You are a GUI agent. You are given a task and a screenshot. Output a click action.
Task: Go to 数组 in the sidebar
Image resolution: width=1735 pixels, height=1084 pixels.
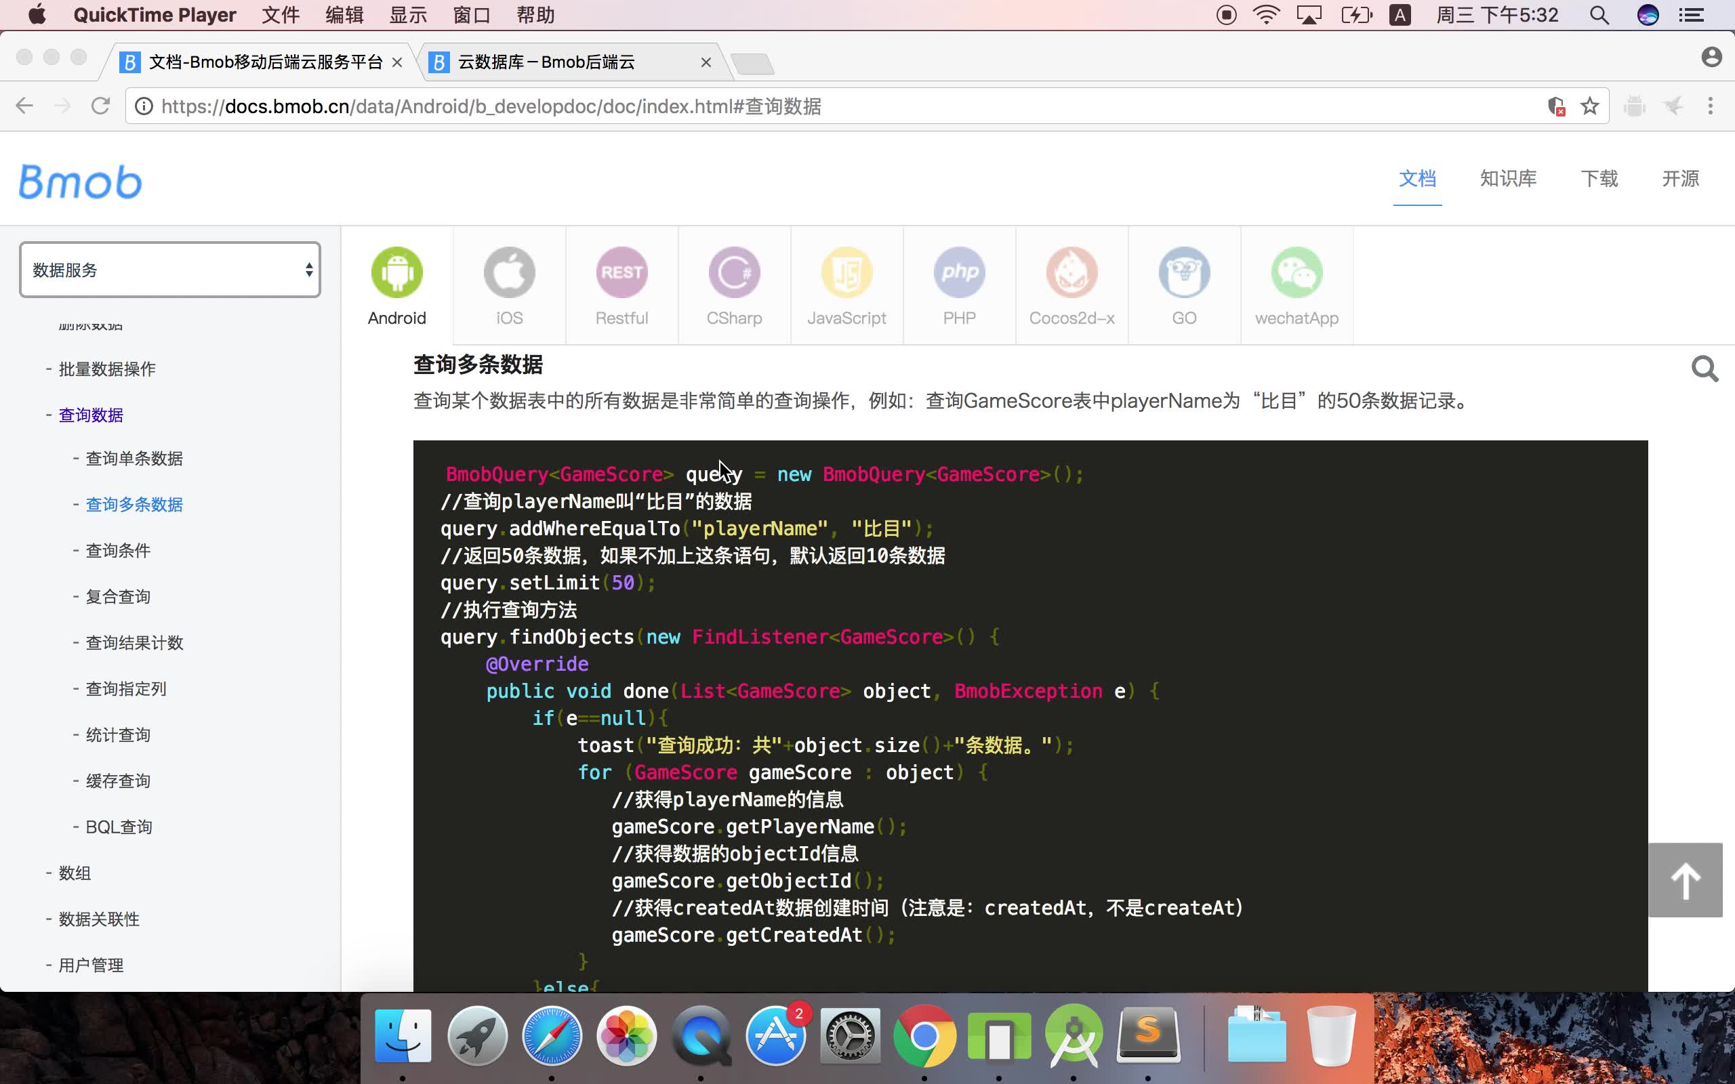click(75, 873)
